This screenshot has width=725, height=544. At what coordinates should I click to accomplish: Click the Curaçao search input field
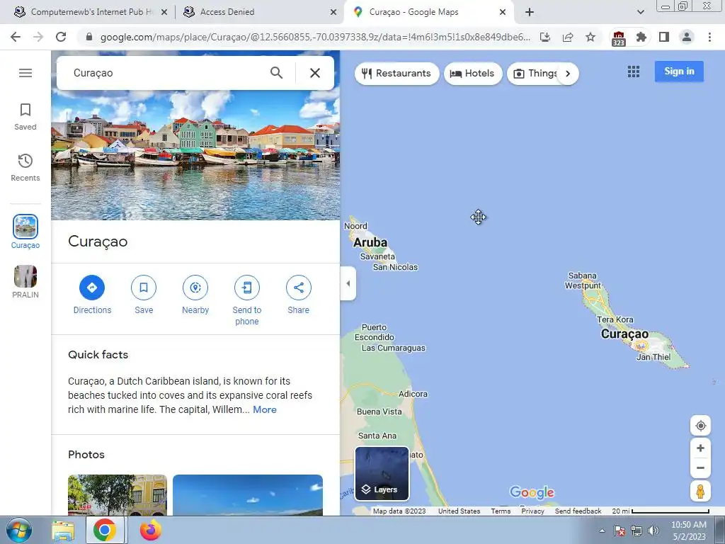coord(166,73)
